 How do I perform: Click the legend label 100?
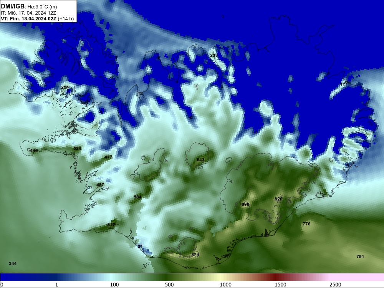[114, 285]
